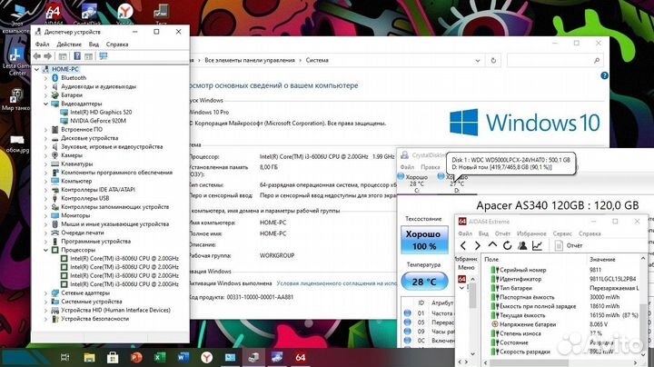654x367 pixels.
Task: Select Устройства безопасности tree item
Action: click(x=94, y=319)
